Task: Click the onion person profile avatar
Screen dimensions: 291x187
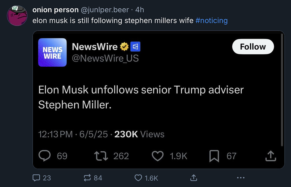Action: coord(17,16)
